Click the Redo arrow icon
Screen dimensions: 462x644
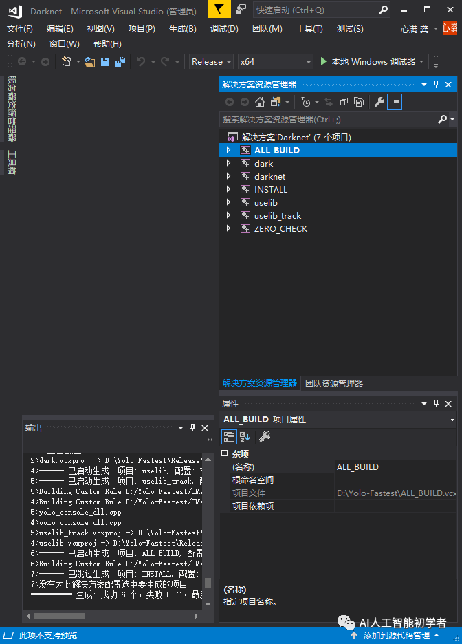pos(166,62)
